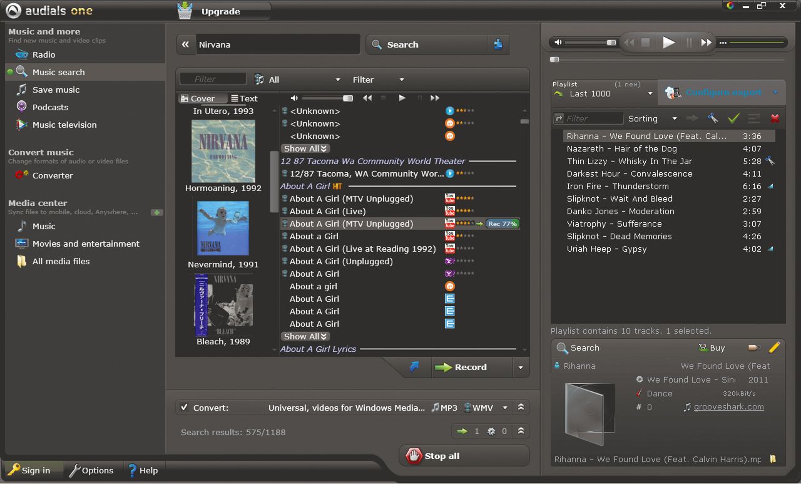This screenshot has height=484, width=801.
Task: Select About A Girl (Unplugged) result
Action: pyautogui.click(x=341, y=261)
